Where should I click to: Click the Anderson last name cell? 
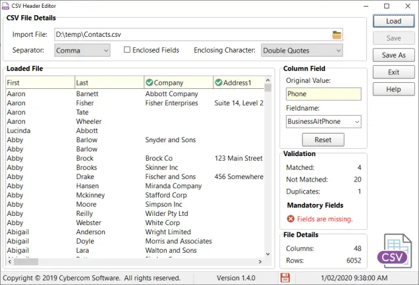click(x=91, y=232)
